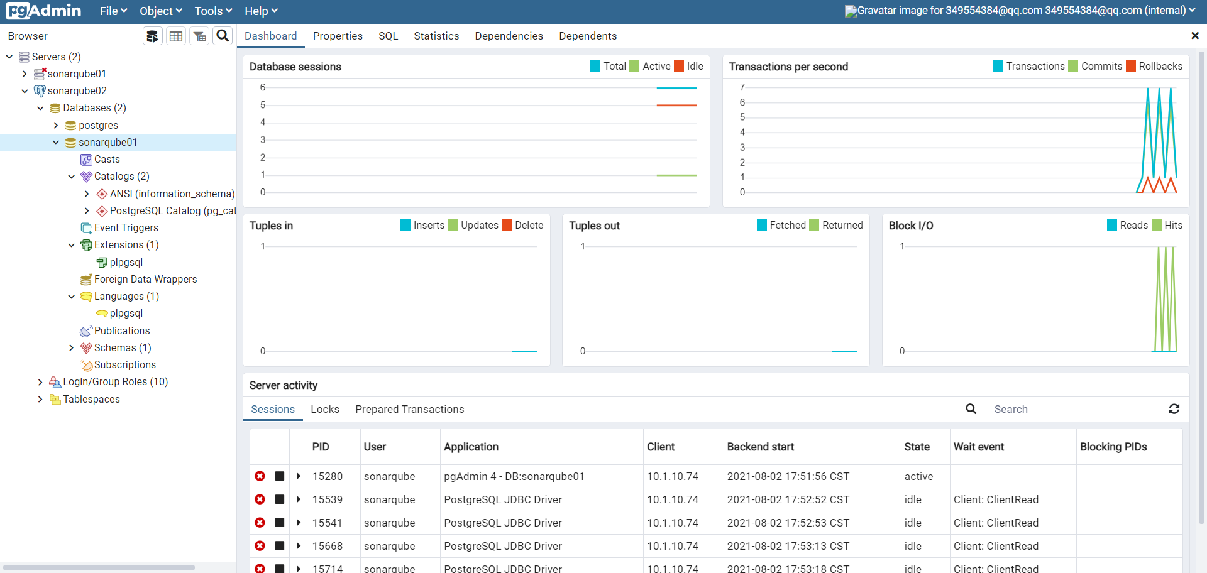Collapse the Catalogs (2) node

pos(72,177)
